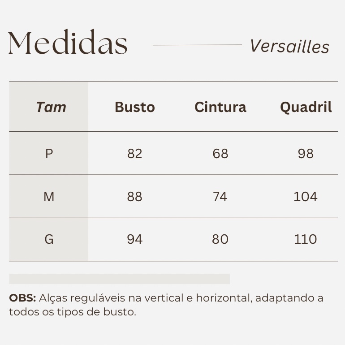This screenshot has height=345, width=345.
Task: Click size M row label
Action: [x=49, y=196]
